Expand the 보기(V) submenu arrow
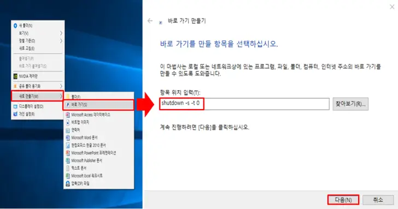The image size is (398, 209). pyautogui.click(x=61, y=33)
